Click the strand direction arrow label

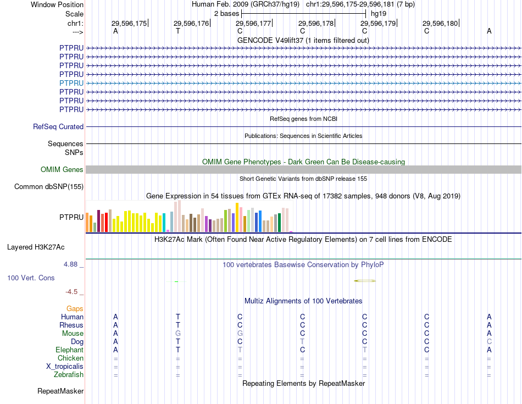[x=77, y=32]
